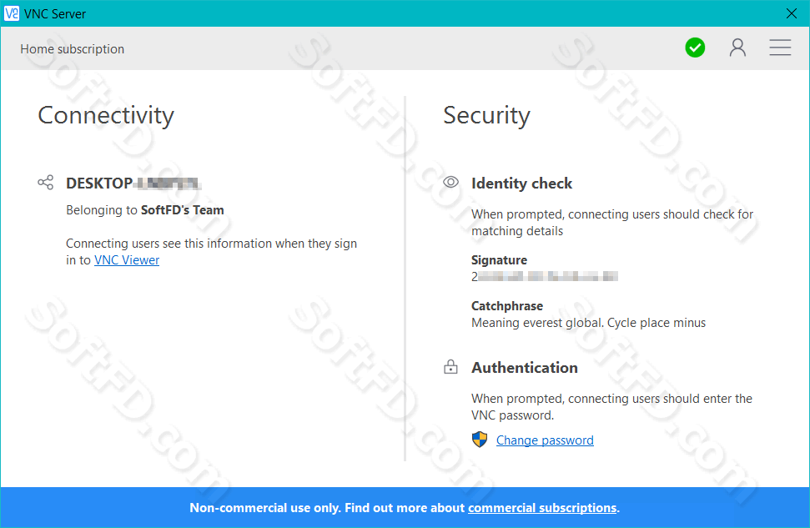810x528 pixels.
Task: Click the Signature label
Action: [499, 260]
